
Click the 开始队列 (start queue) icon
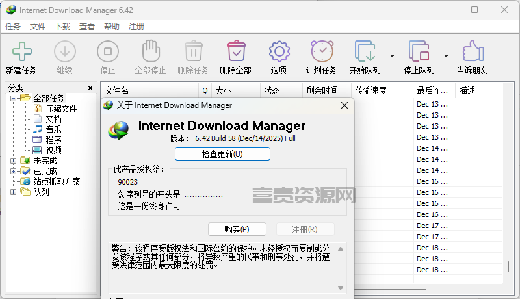tap(365, 51)
